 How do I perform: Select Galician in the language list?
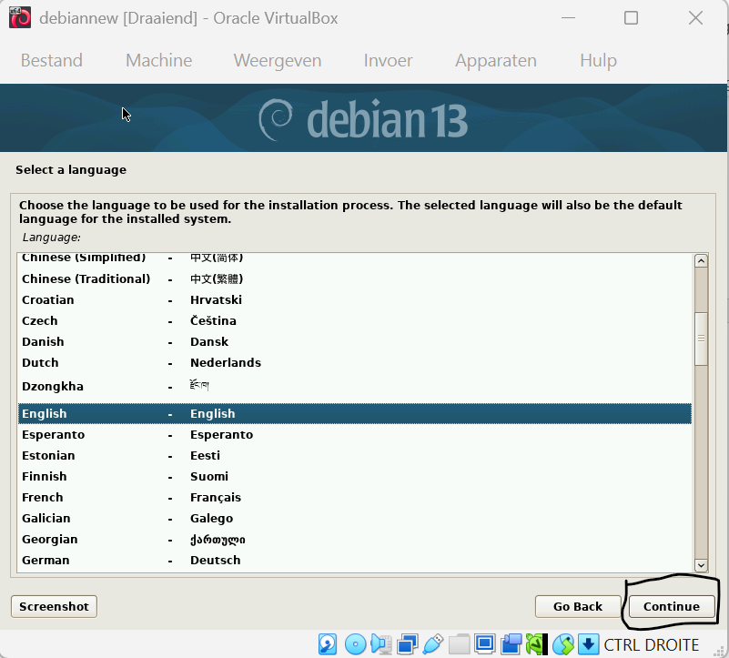[x=355, y=519]
